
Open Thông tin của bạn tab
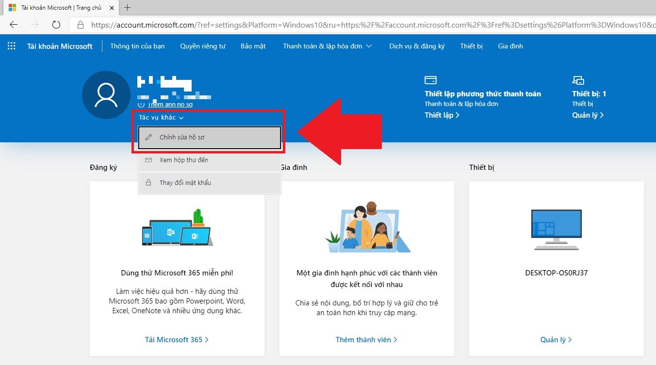coord(137,46)
